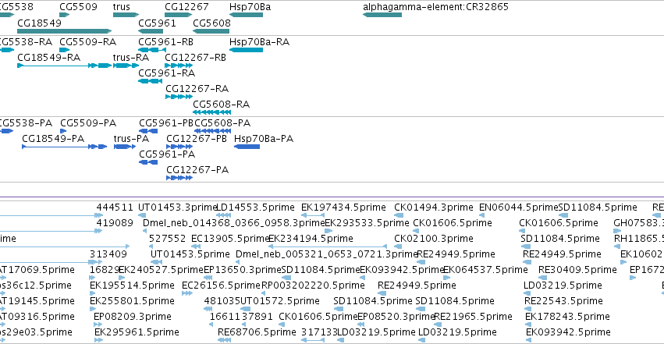Screen dimensions: 664x344
Task: Select the Hsp70Ba-PA protein bar
Action: coord(247,147)
